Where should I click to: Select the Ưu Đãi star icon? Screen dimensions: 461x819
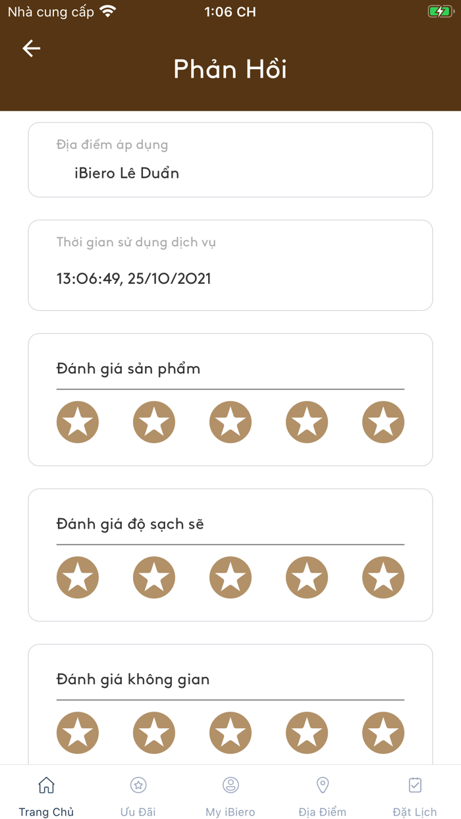(138, 785)
